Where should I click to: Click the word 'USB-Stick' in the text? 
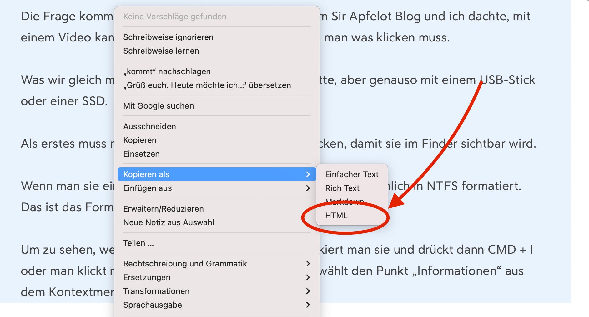pos(507,80)
